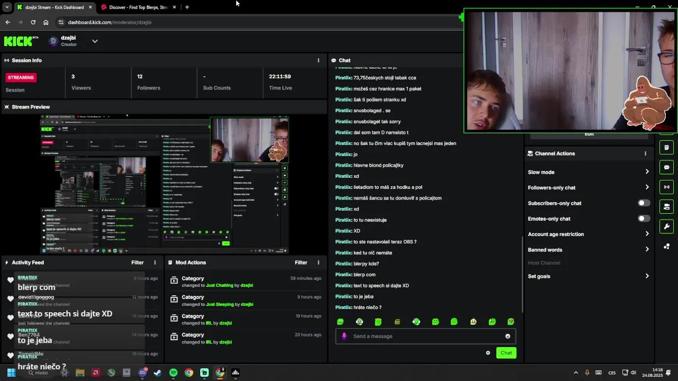Image resolution: width=678 pixels, height=381 pixels.
Task: Click the Send a message field
Action: click(x=425, y=336)
